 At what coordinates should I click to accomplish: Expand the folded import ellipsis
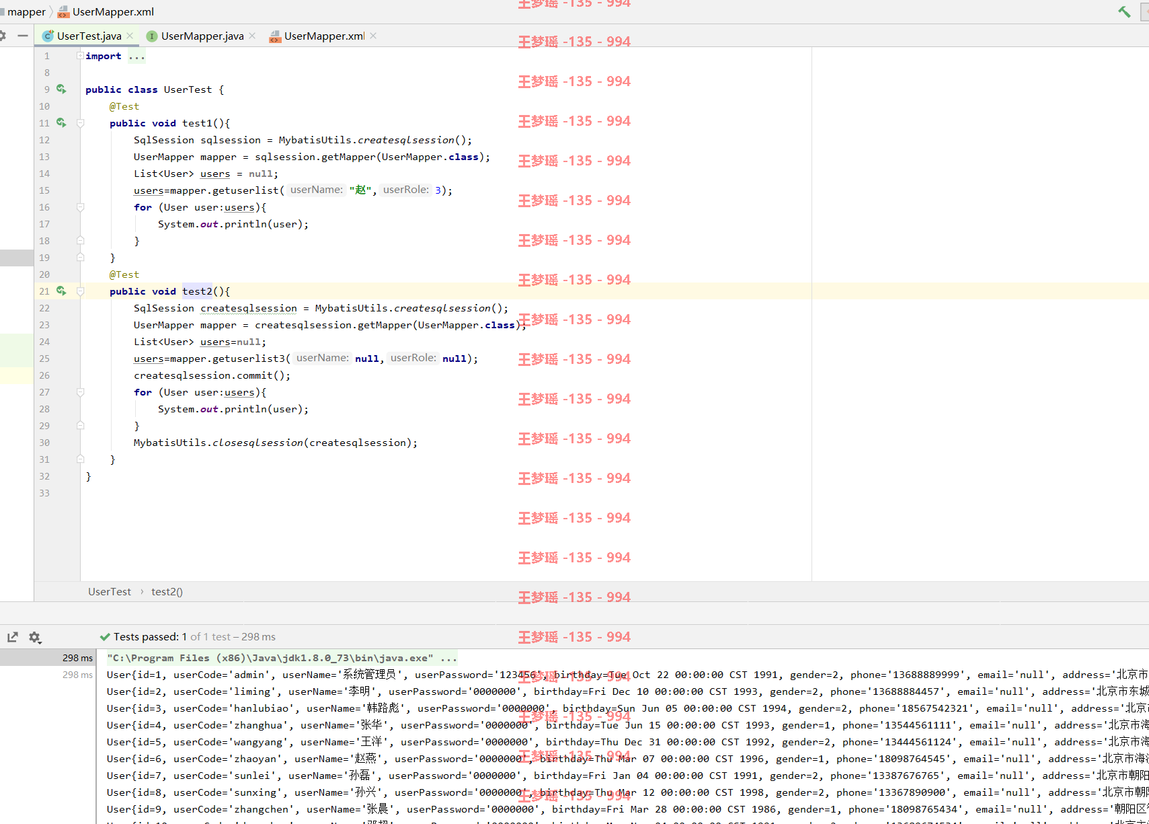[x=136, y=56]
